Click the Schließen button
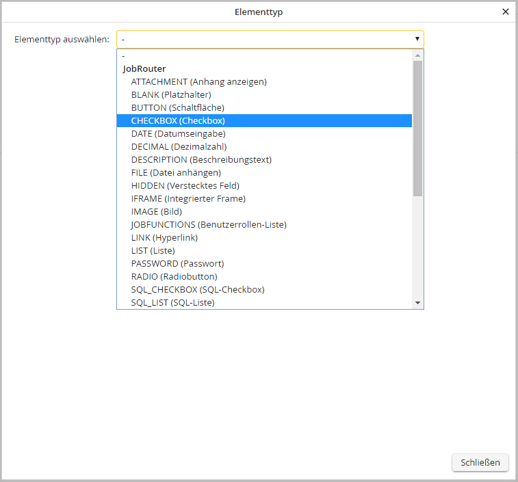The width and height of the screenshot is (518, 482). click(480, 462)
